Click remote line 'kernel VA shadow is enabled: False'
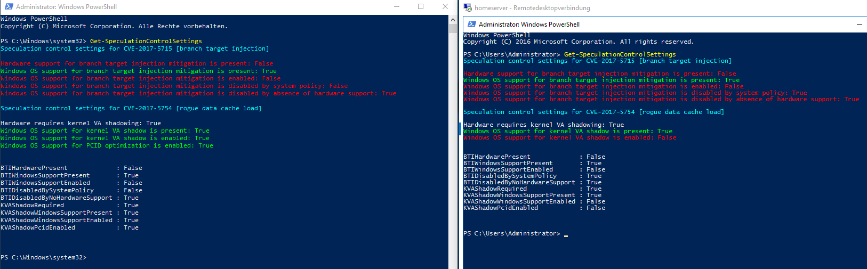Viewport: 867px width, 269px height. point(569,137)
